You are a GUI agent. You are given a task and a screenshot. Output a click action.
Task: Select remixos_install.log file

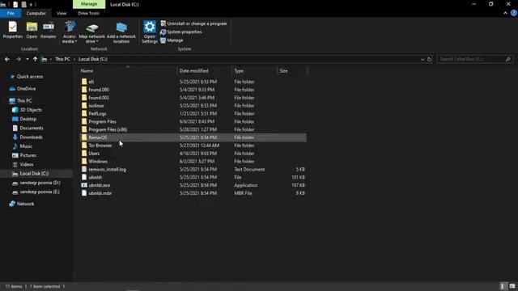click(108, 169)
